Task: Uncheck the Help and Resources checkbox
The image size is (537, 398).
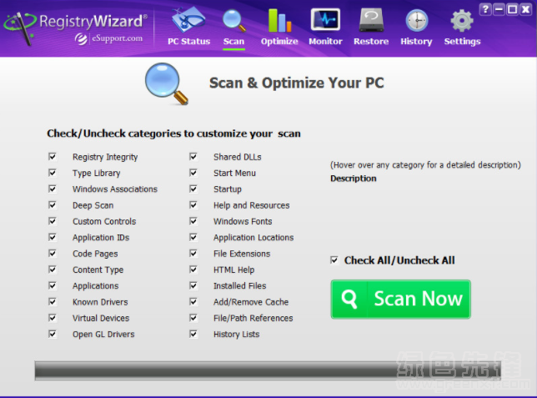Action: click(193, 205)
